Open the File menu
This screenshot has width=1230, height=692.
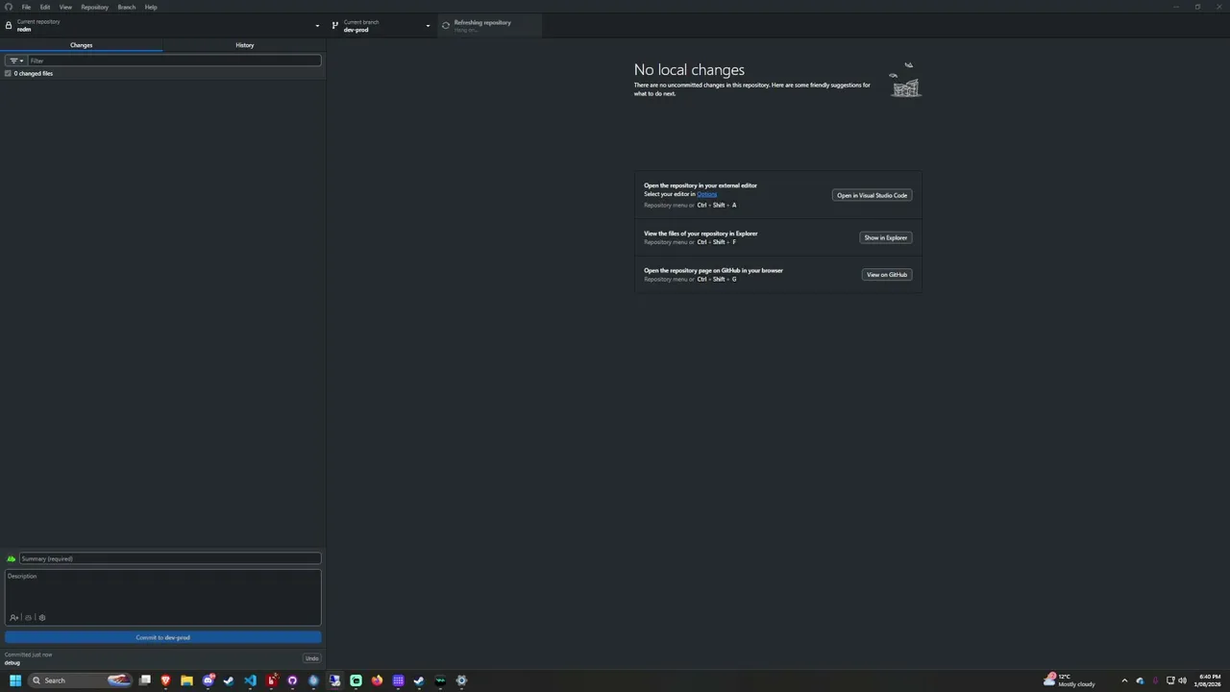26,7
